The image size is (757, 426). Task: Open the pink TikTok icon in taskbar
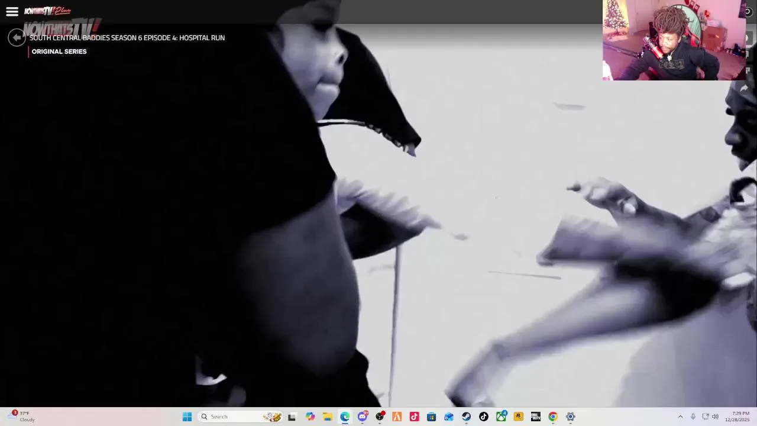click(x=414, y=417)
